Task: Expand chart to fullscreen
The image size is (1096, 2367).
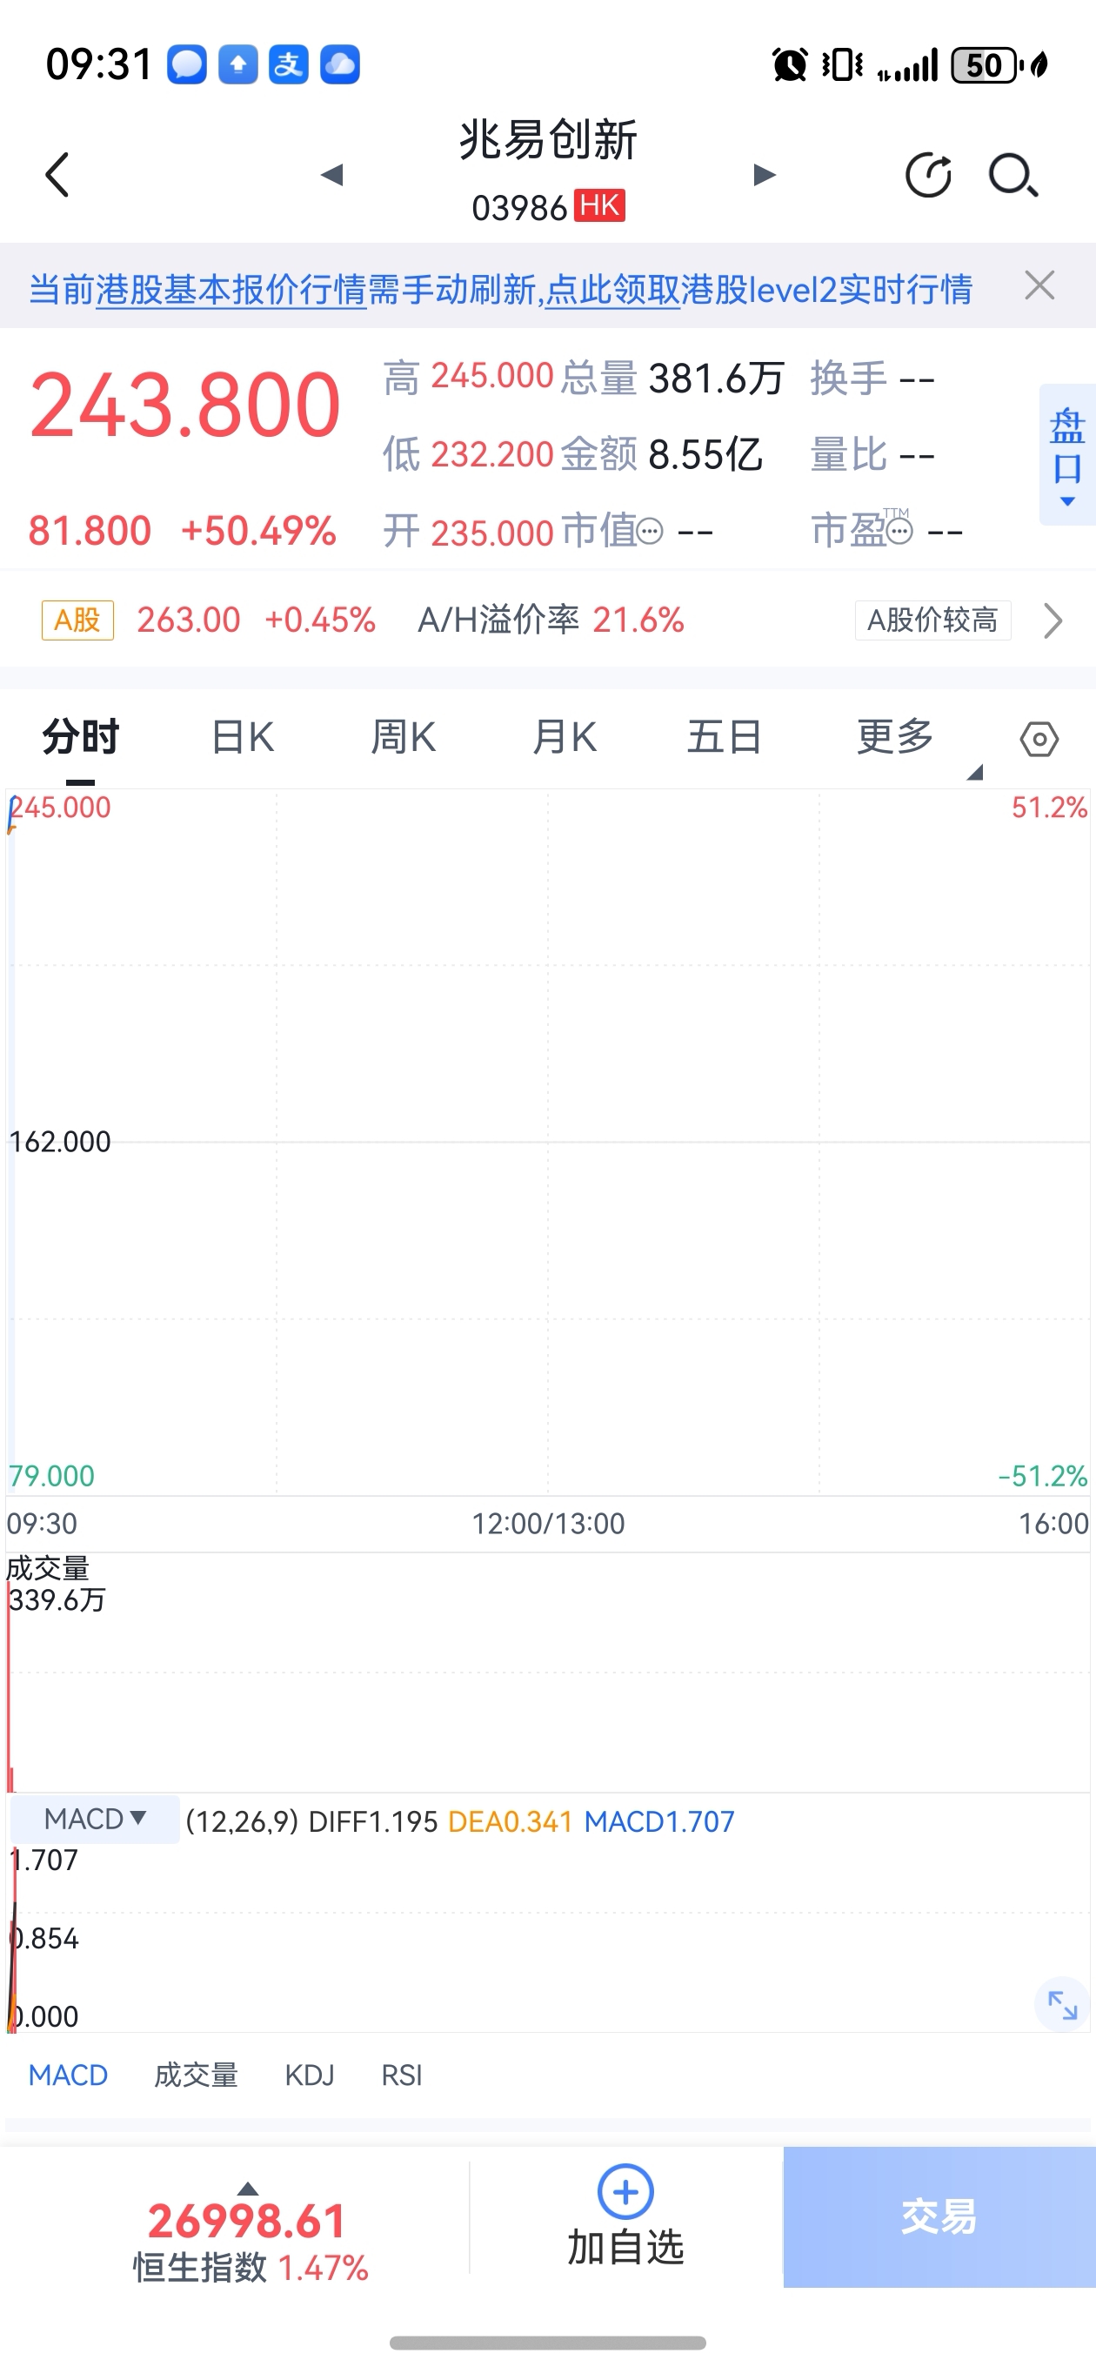Action: [x=1062, y=2004]
